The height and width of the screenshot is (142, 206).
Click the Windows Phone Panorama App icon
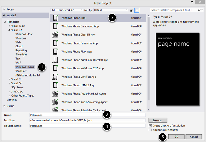coord(55,43)
